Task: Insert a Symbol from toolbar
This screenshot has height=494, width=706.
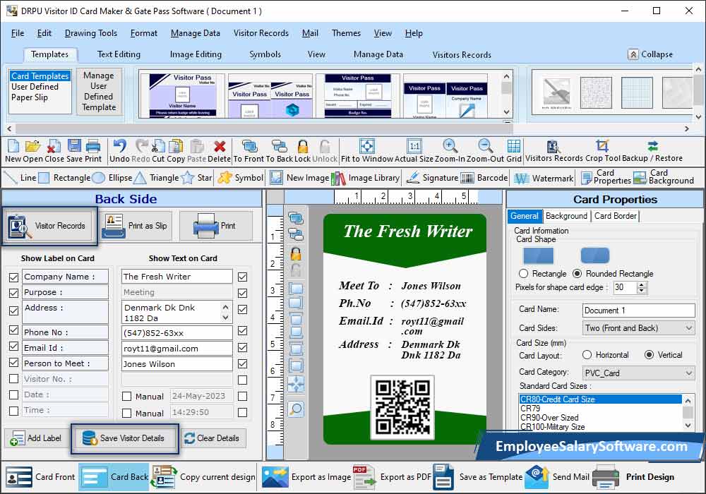Action: tap(241, 178)
